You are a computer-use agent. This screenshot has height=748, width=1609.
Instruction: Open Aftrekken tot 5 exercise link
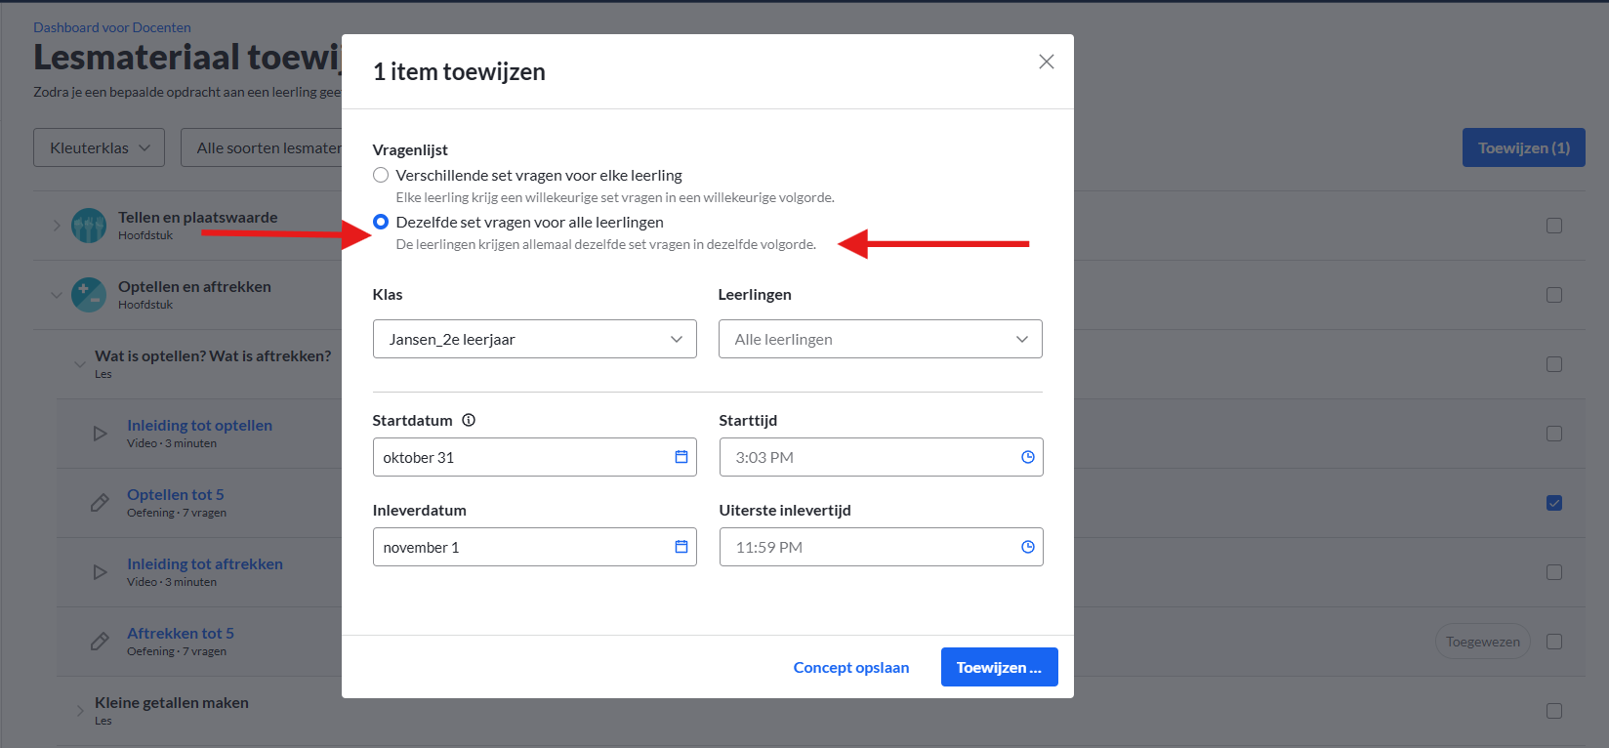tap(181, 633)
